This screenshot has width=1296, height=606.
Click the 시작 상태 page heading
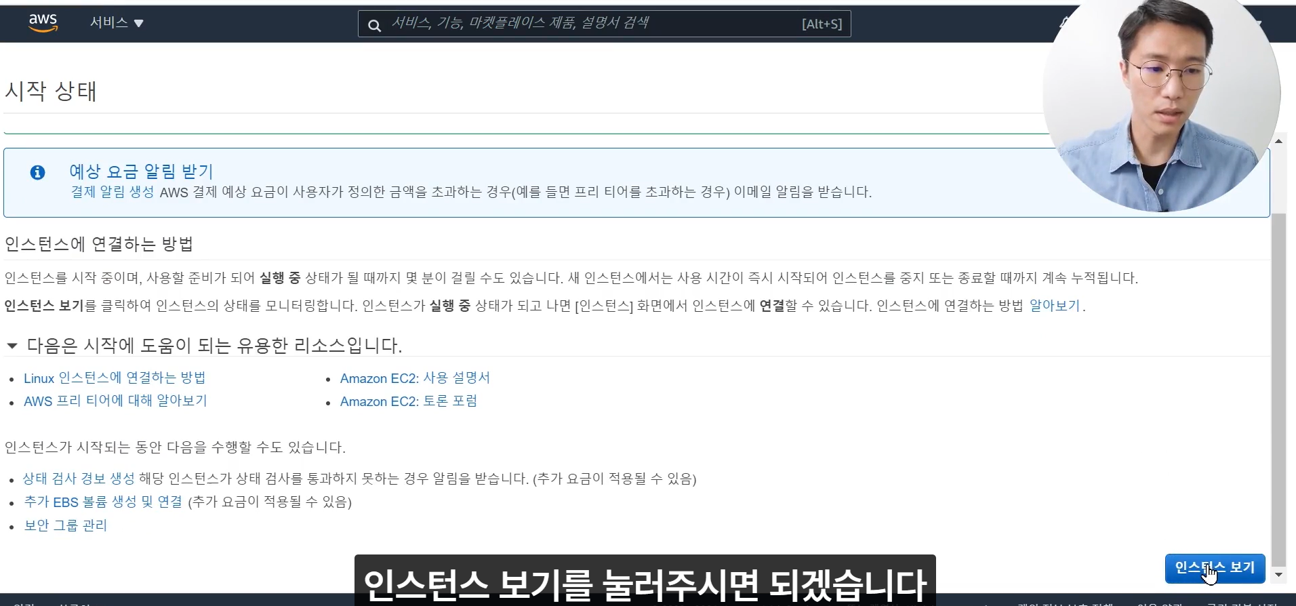tap(51, 91)
